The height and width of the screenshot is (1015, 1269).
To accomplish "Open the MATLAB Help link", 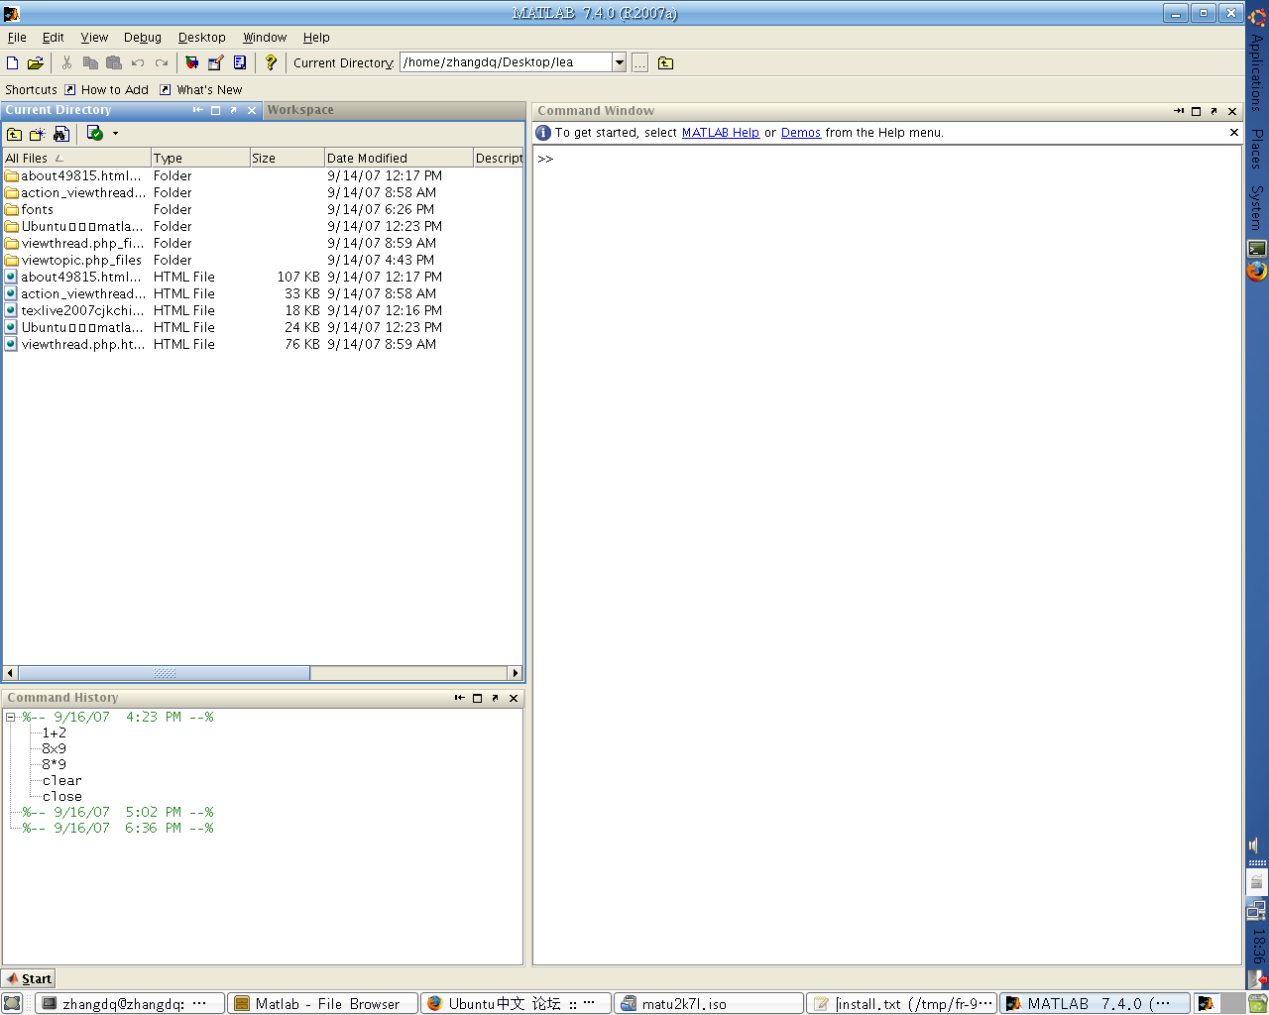I will coord(721,133).
